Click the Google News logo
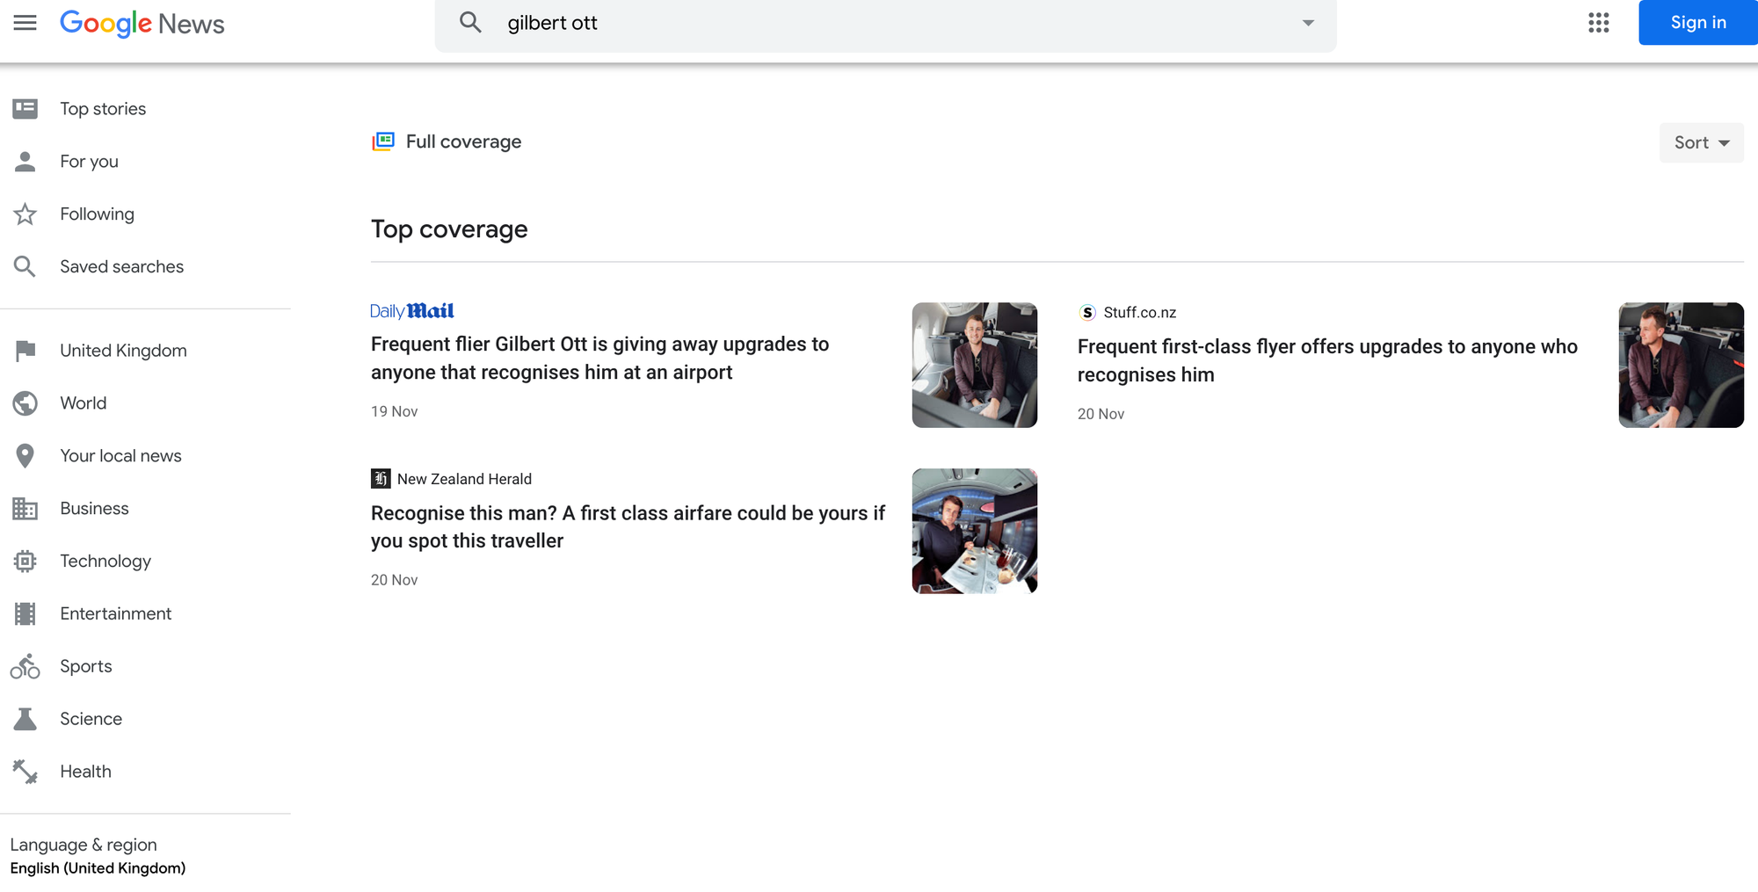This screenshot has height=892, width=1758. pyautogui.click(x=142, y=24)
